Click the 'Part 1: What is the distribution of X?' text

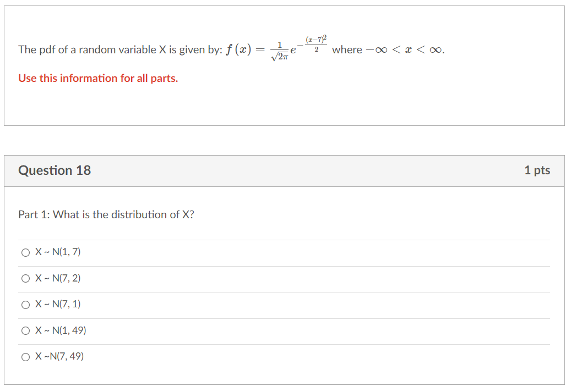point(106,214)
